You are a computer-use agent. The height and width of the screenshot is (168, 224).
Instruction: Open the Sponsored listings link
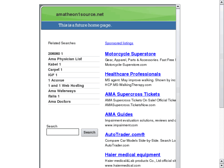(x=119, y=43)
